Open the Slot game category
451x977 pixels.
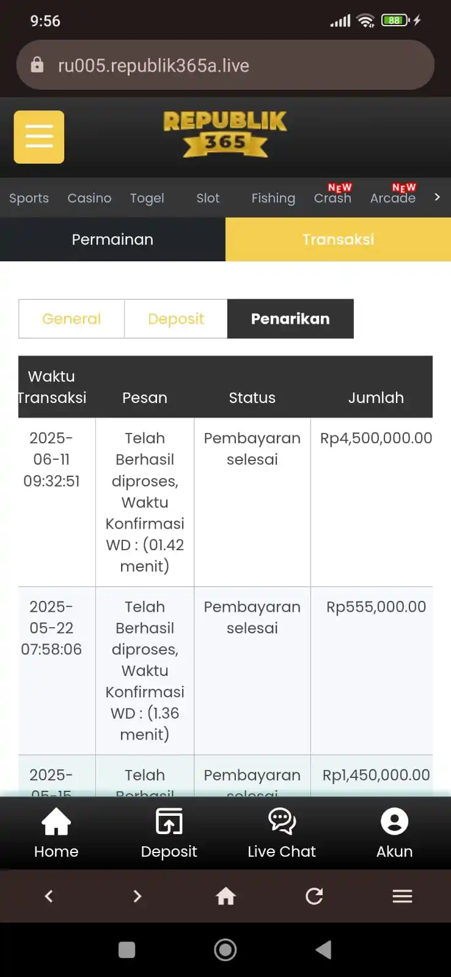point(208,198)
